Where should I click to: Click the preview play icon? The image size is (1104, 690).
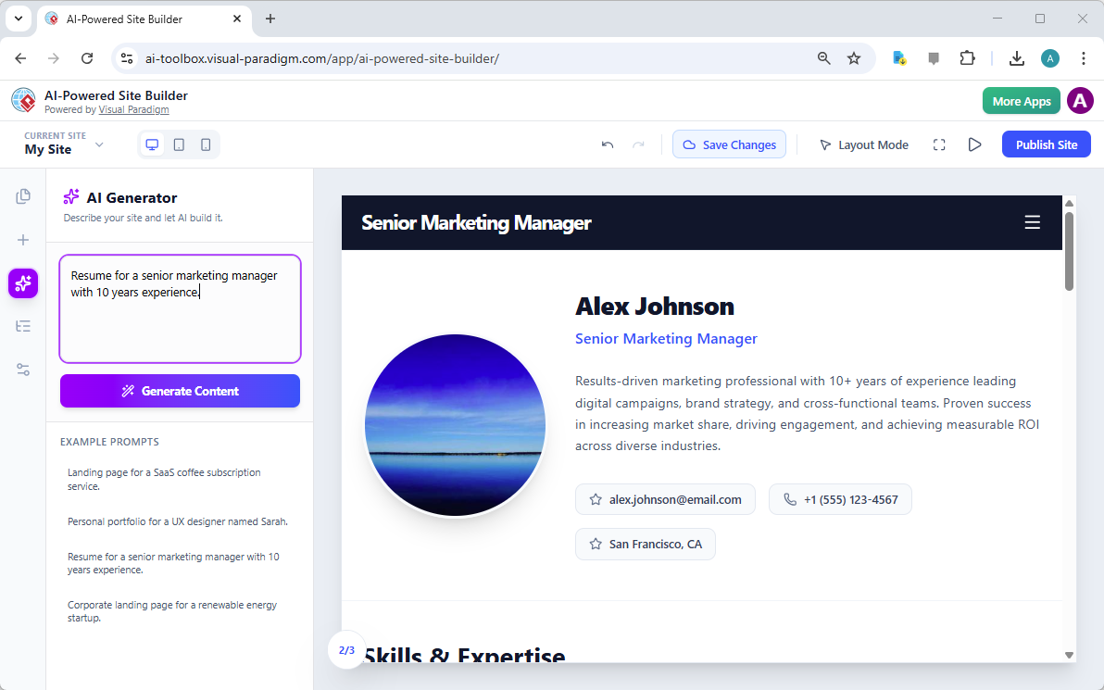[x=973, y=144]
